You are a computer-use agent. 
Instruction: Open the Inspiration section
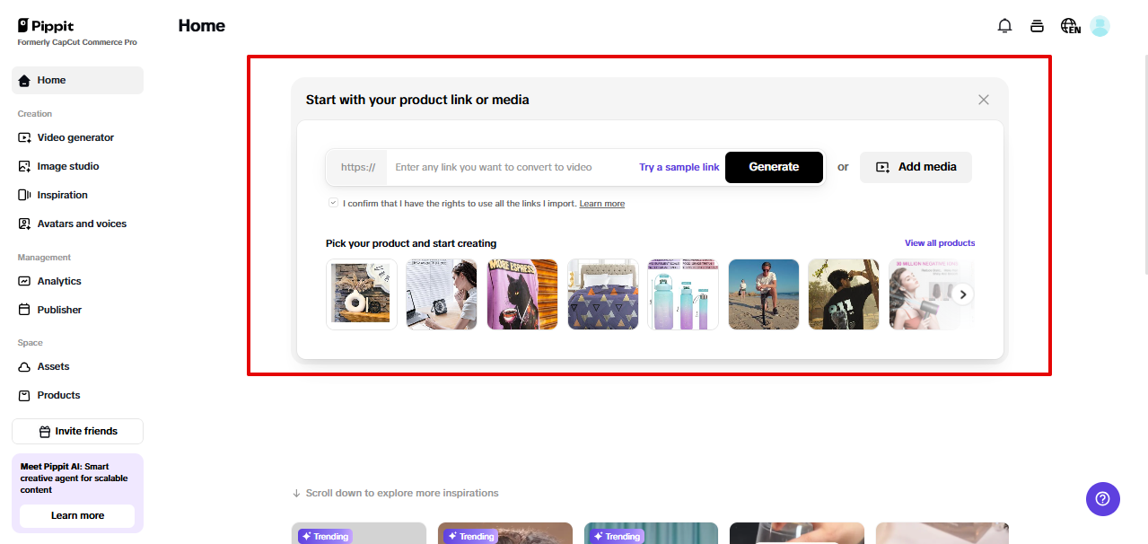click(x=61, y=195)
